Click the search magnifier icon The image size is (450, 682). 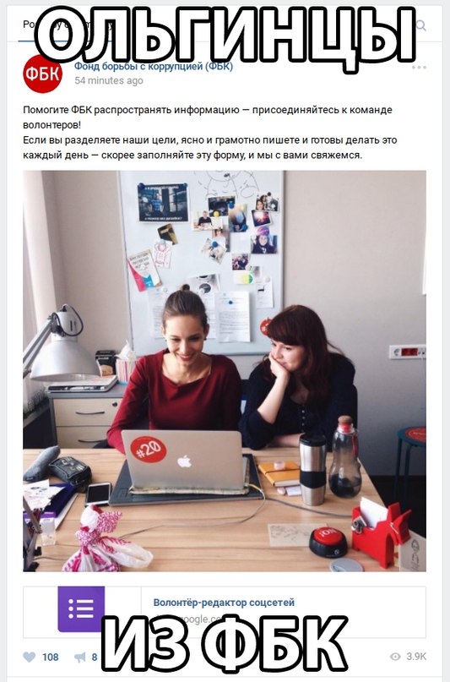click(421, 25)
